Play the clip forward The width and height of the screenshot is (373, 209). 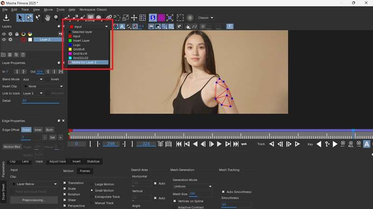pyautogui.click(x=219, y=144)
